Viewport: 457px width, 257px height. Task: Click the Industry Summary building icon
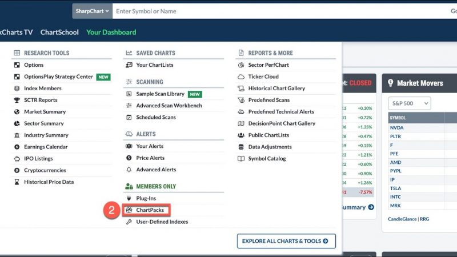[x=17, y=135]
